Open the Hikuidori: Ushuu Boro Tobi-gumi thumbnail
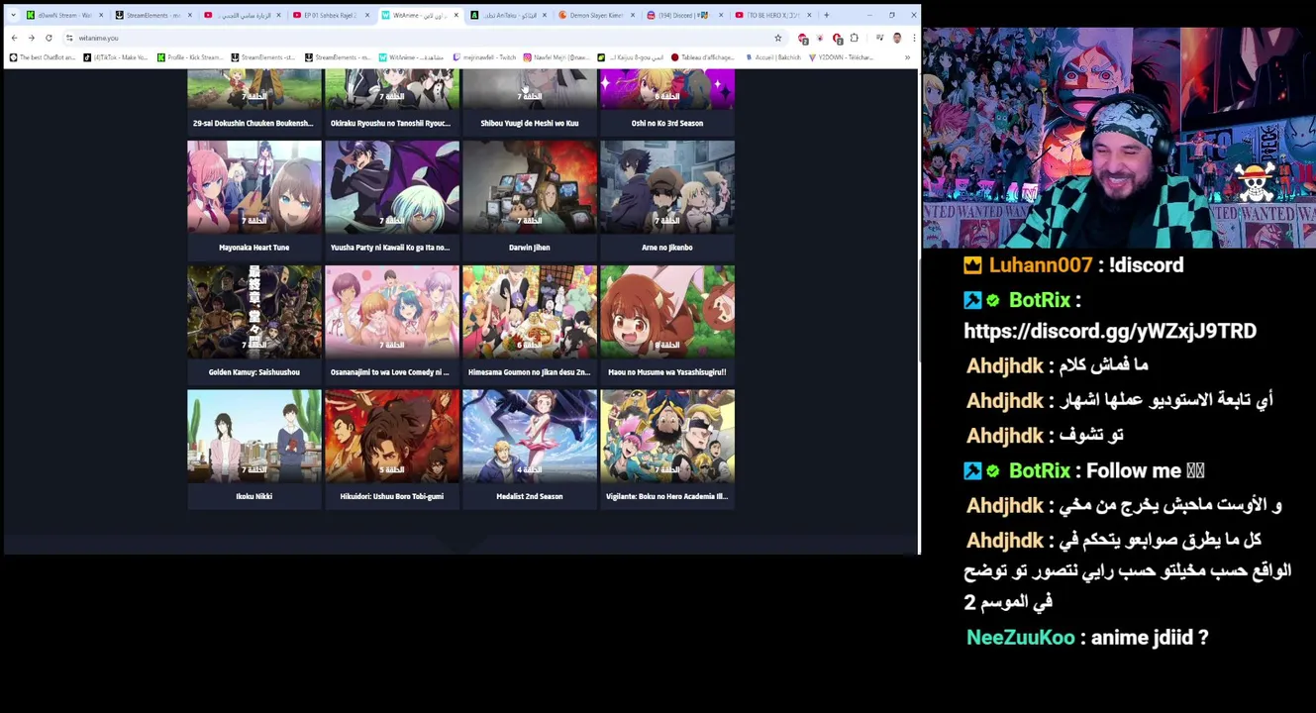Screen dimensions: 1316x713 click(x=392, y=436)
